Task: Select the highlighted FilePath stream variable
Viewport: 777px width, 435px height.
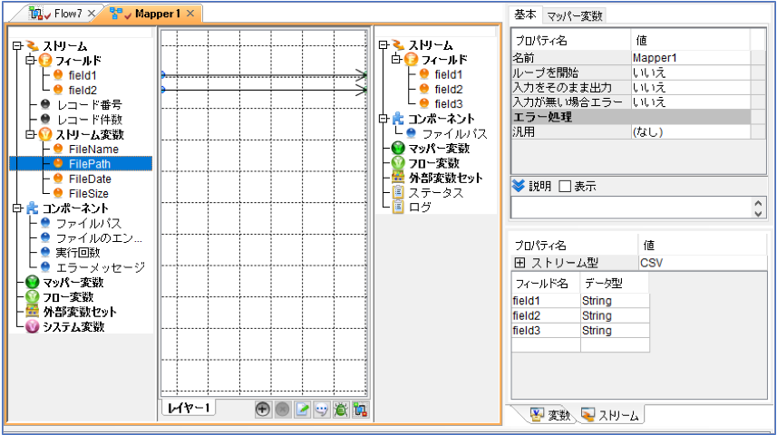Action: coord(90,164)
